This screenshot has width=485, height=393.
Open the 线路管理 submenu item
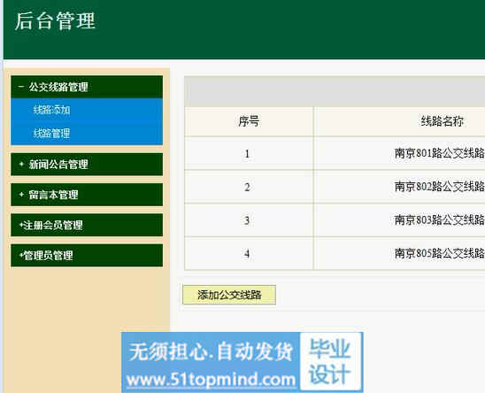(51, 134)
